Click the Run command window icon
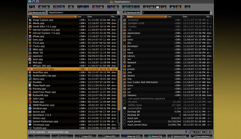Viewport: 241px width, 139px height. point(157,7)
